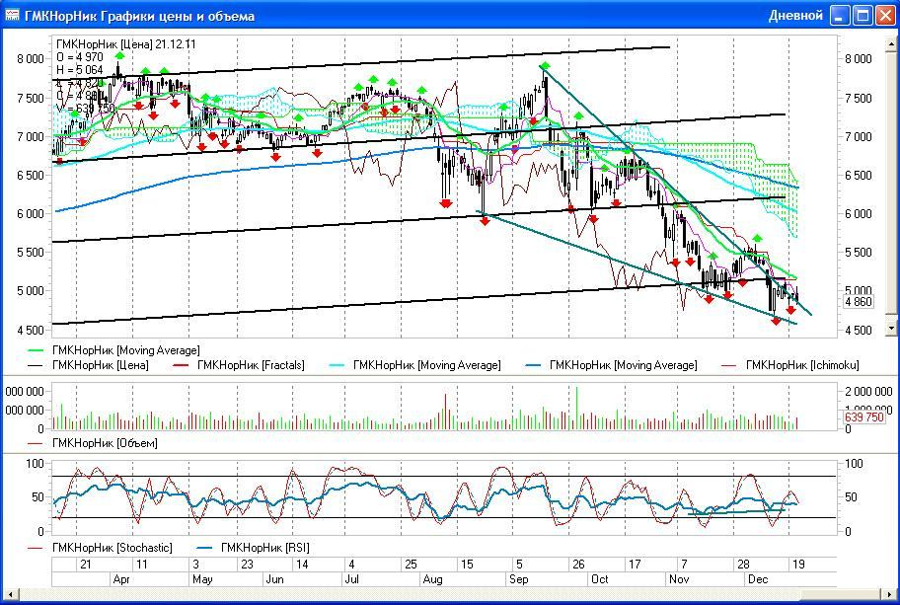Click the Nov month label on time axis

(x=678, y=579)
